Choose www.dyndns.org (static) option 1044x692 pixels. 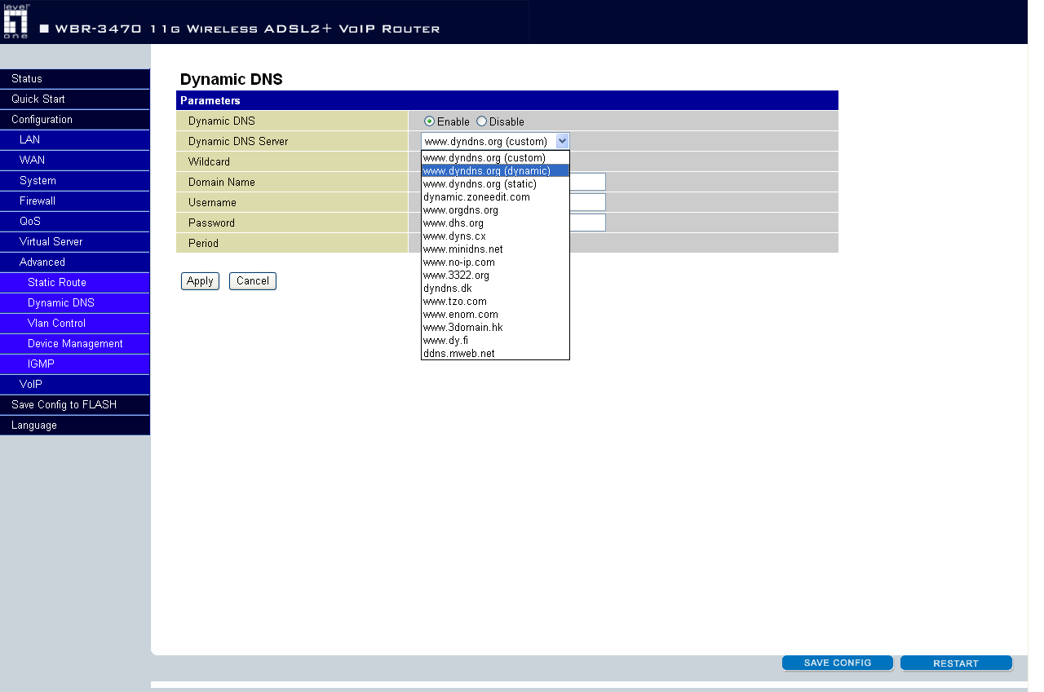(x=495, y=183)
